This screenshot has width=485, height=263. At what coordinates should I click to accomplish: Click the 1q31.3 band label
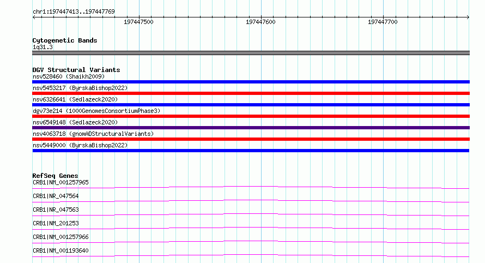coord(43,47)
